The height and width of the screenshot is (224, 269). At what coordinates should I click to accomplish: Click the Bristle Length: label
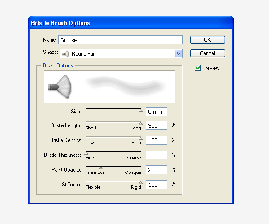coord(66,125)
